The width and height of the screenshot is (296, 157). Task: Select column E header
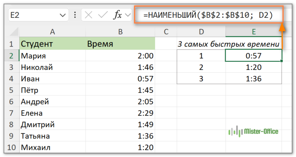253,32
